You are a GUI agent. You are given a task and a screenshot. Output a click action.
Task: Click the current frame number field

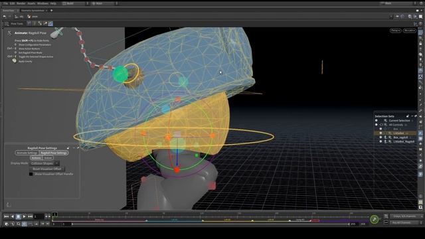pyautogui.click(x=39, y=216)
